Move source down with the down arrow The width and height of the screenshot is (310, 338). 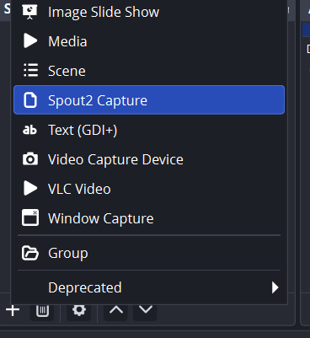coord(145,311)
